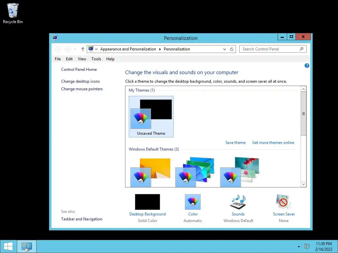338x253 pixels.
Task: Click the themes list scroll up arrow
Action: (304, 89)
